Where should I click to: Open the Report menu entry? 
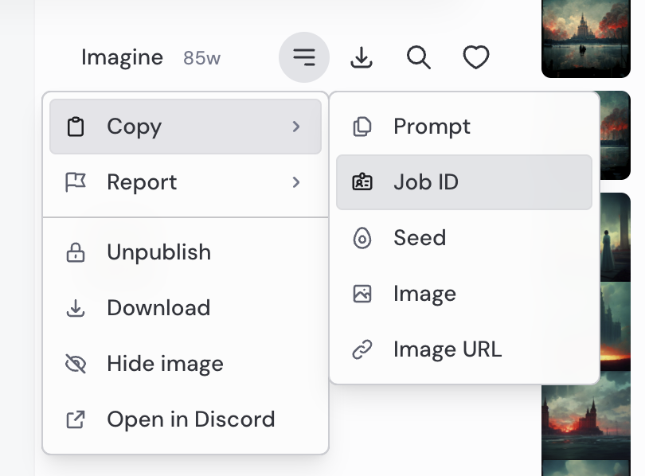[x=142, y=182]
